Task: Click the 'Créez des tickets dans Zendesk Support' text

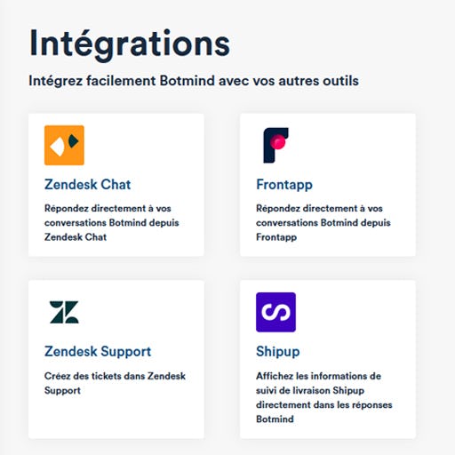Action: pyautogui.click(x=115, y=383)
